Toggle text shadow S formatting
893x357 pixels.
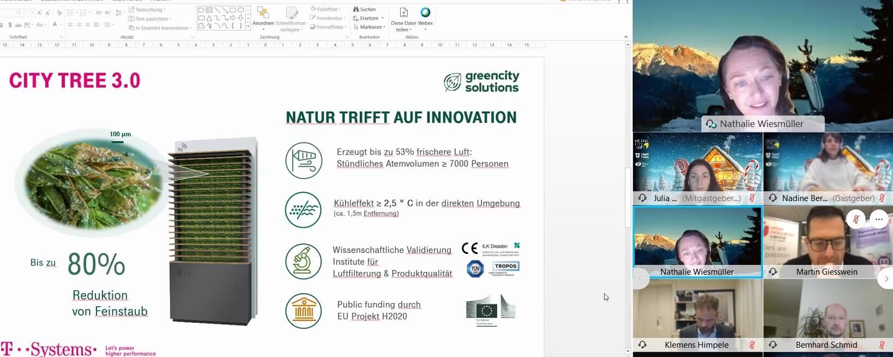pos(10,25)
